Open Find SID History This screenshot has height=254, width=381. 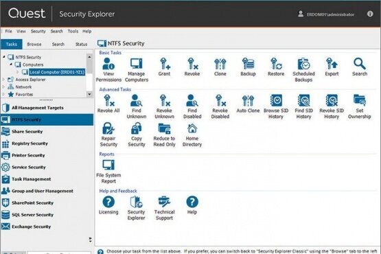tap(303, 106)
